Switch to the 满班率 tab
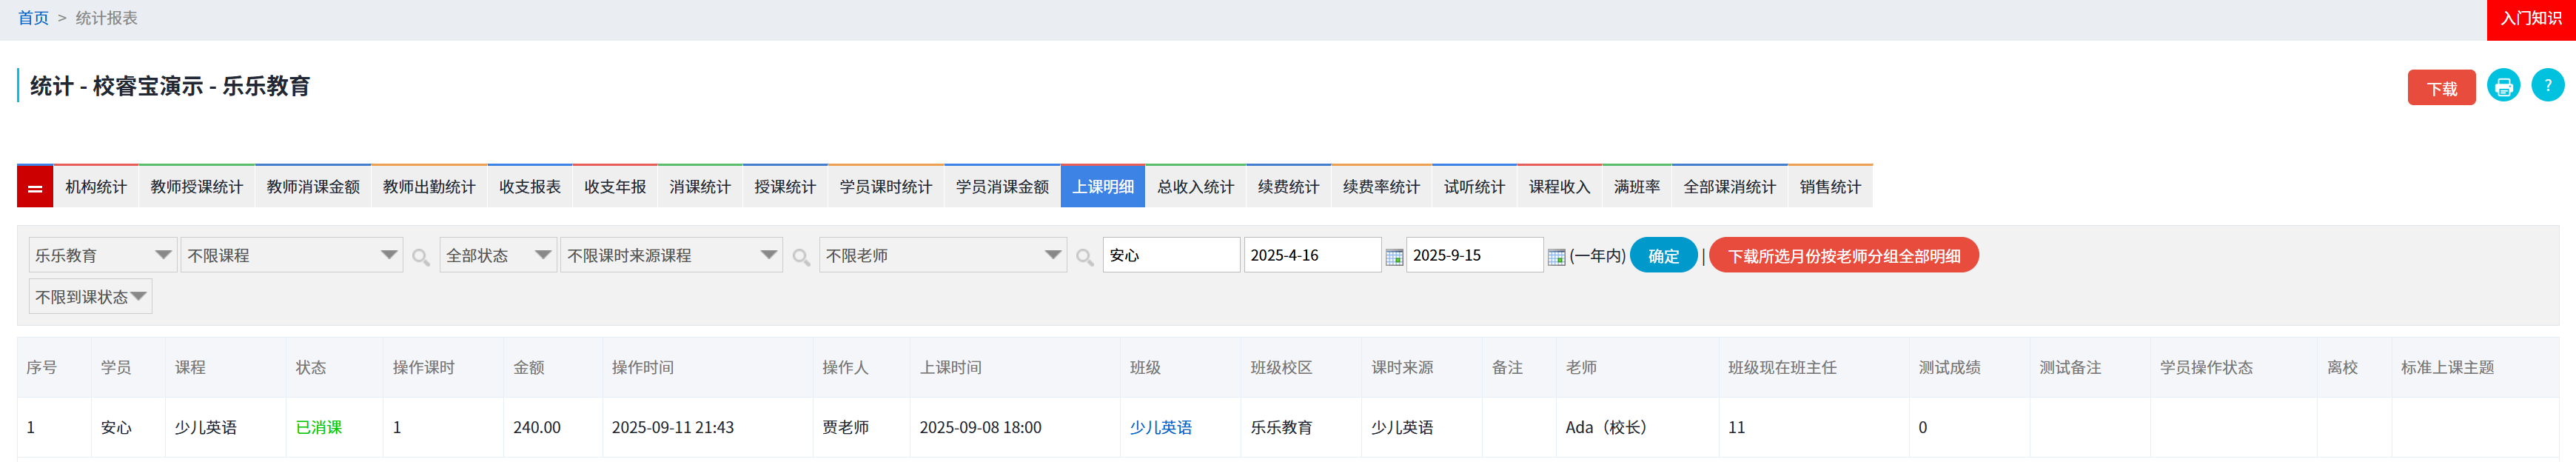 tap(1637, 187)
